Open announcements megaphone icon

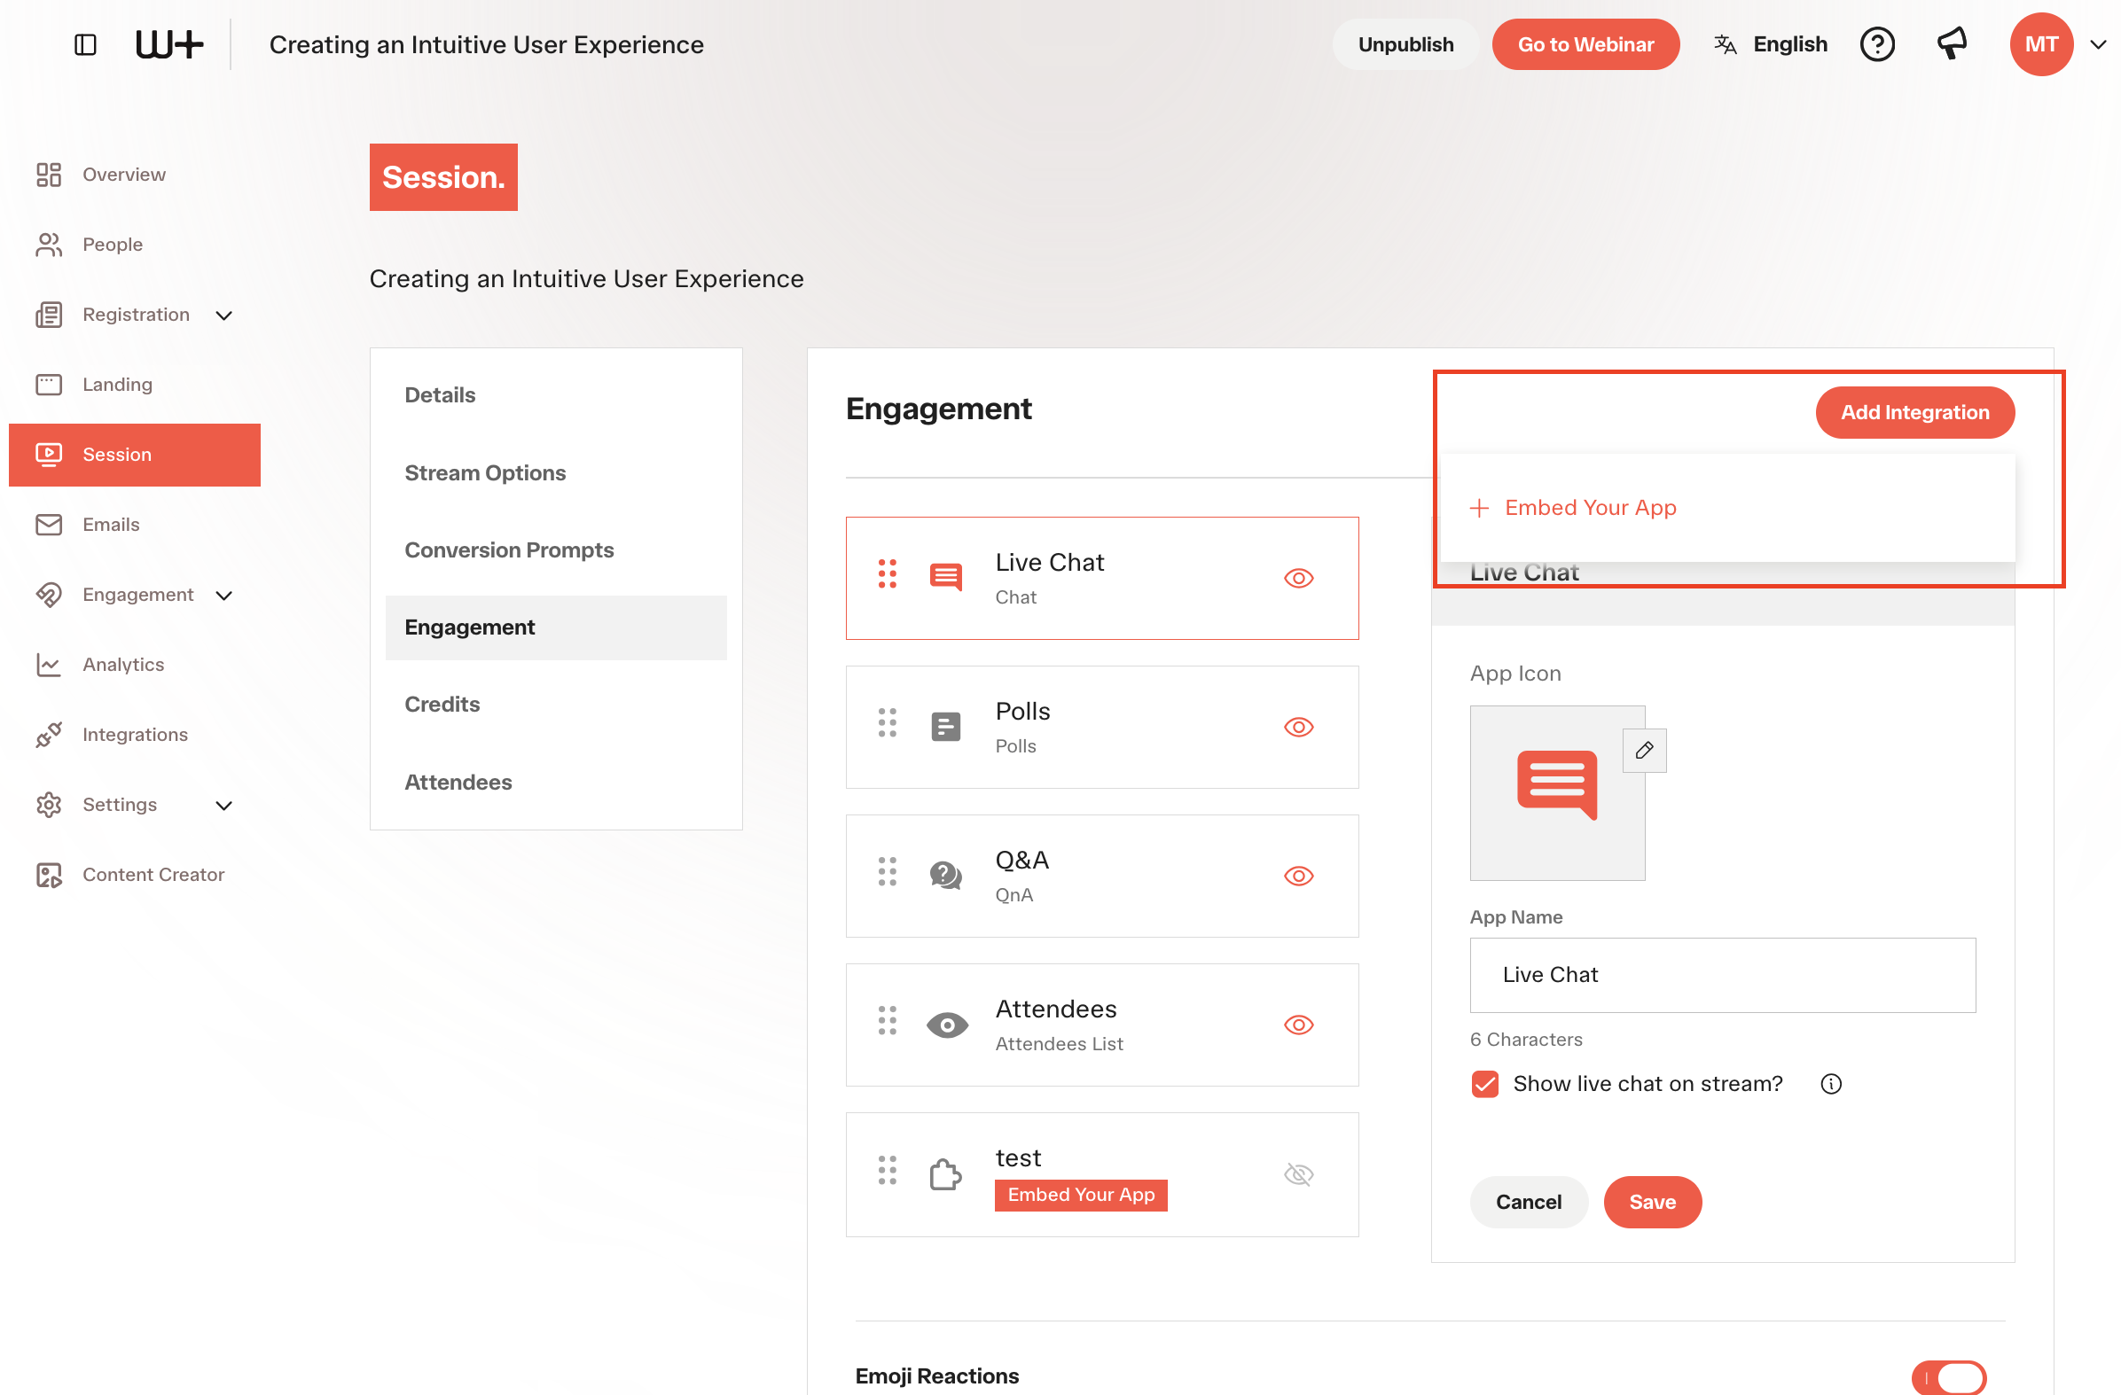[x=1952, y=44]
